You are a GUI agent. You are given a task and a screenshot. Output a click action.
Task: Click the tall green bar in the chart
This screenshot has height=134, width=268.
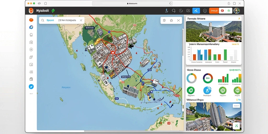click(225, 55)
